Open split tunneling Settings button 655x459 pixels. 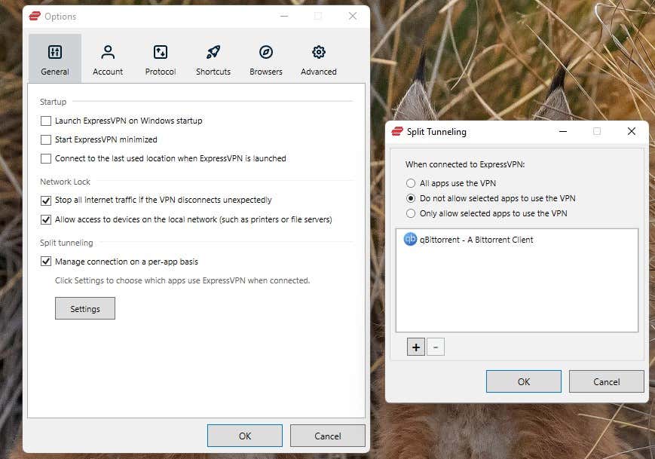85,309
